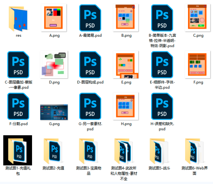This screenshot has height=184, width=213.
Task: Select the B.png thumbnail
Action: [x=126, y=18]
